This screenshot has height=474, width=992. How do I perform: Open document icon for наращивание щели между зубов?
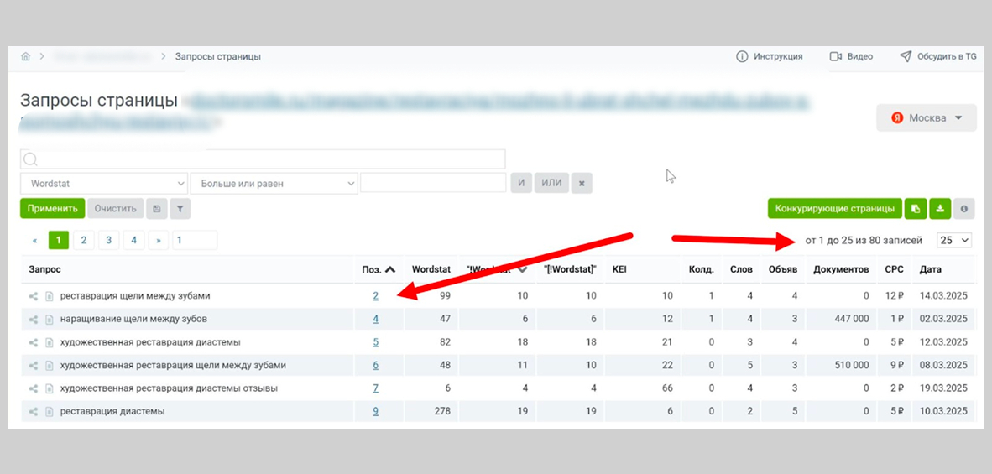tap(50, 319)
